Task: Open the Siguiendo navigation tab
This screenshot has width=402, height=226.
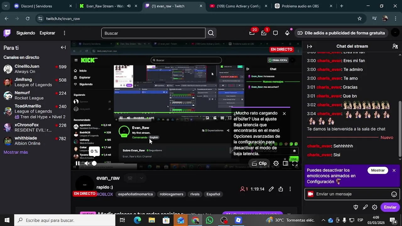Action: click(26, 33)
